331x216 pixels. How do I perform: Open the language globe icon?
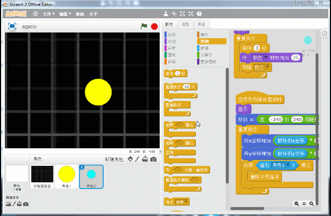click(x=35, y=14)
